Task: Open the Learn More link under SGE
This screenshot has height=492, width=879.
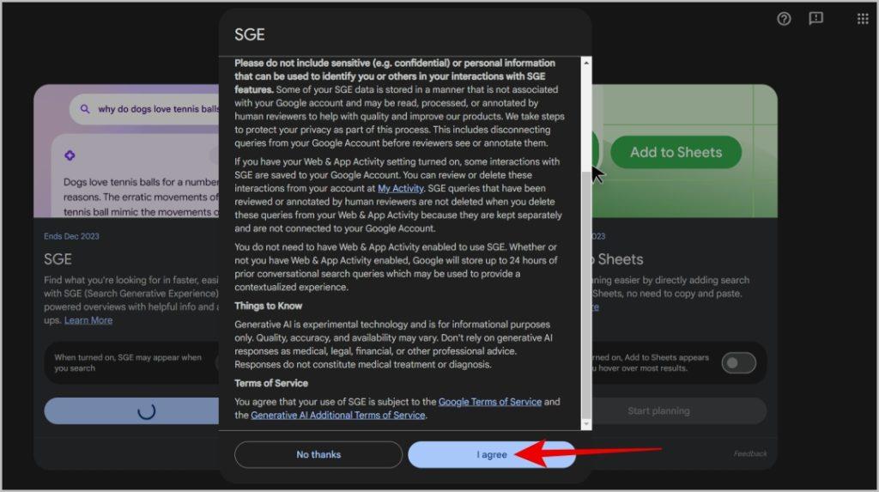Action: [x=88, y=320]
